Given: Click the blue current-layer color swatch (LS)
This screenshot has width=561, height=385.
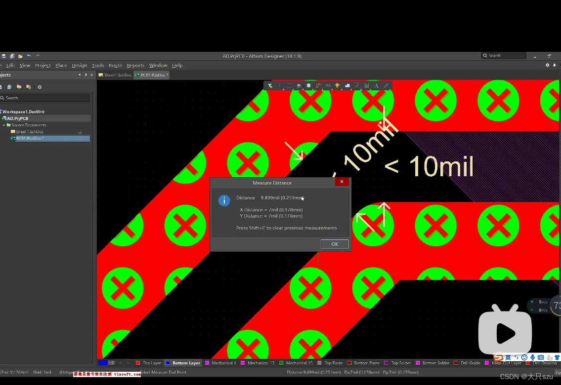Looking at the screenshot, I should (103, 363).
